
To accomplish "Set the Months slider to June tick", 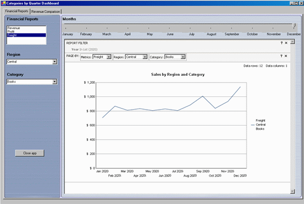I will click(169, 28).
